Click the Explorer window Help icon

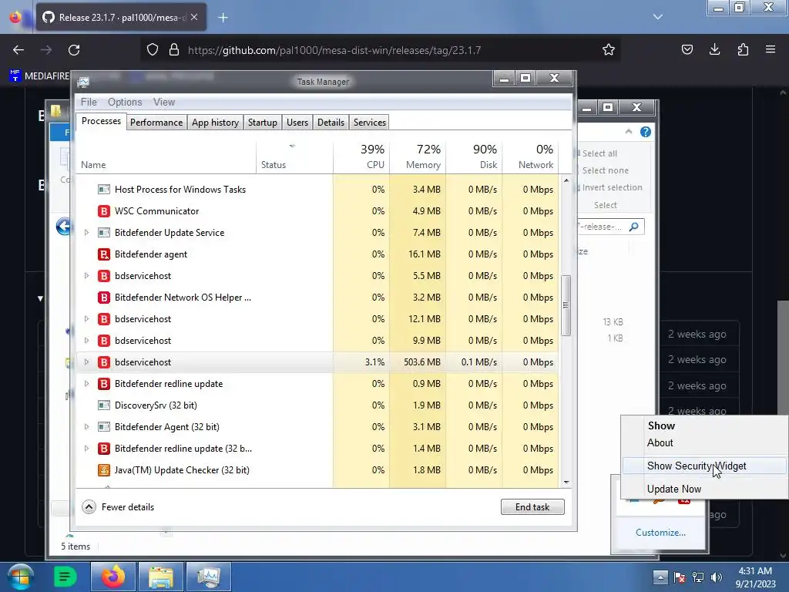tap(646, 132)
